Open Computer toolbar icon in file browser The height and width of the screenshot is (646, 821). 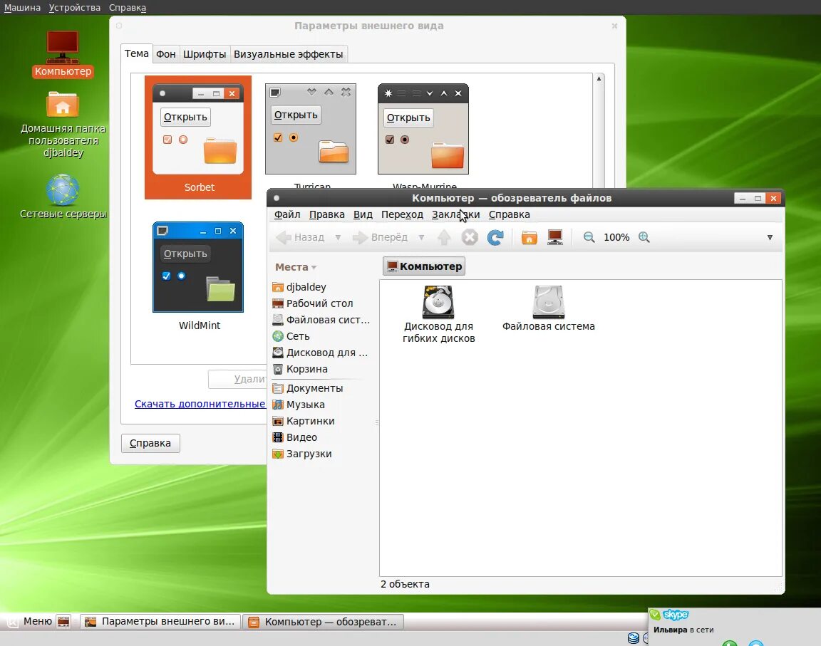[x=555, y=237]
